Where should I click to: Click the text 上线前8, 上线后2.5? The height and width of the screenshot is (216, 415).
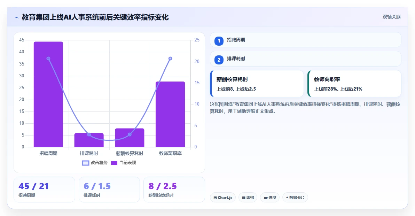pos(236,89)
